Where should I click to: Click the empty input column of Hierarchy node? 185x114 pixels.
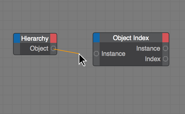pos(17,49)
